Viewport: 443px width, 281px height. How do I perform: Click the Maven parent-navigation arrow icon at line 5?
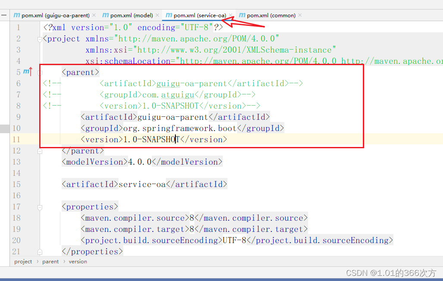pyautogui.click(x=27, y=72)
